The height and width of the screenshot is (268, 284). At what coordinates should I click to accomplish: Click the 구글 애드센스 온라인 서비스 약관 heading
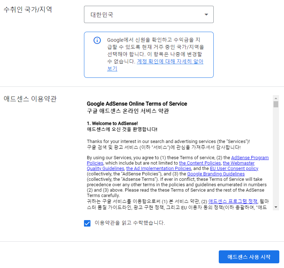tap(128, 111)
